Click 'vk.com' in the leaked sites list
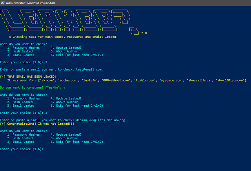 (47, 80)
